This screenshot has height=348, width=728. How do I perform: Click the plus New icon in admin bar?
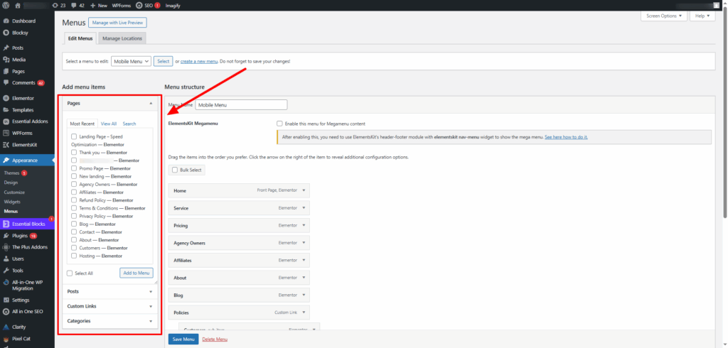93,6
